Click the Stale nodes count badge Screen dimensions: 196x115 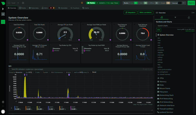point(146,3)
